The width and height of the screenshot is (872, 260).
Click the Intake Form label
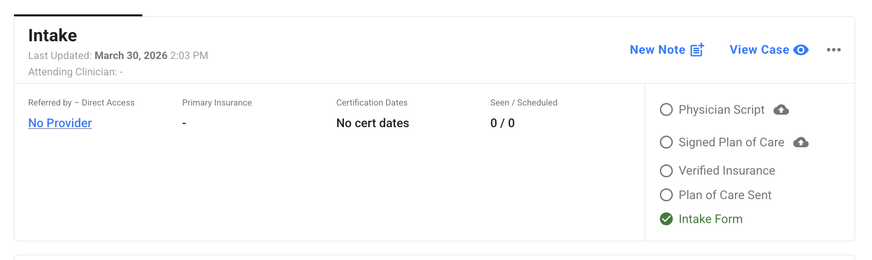tap(710, 219)
